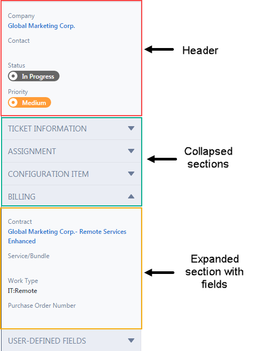Screen dimensions: 265x351
Task: Expand Configuration Item section arrow
Action: 131,174
